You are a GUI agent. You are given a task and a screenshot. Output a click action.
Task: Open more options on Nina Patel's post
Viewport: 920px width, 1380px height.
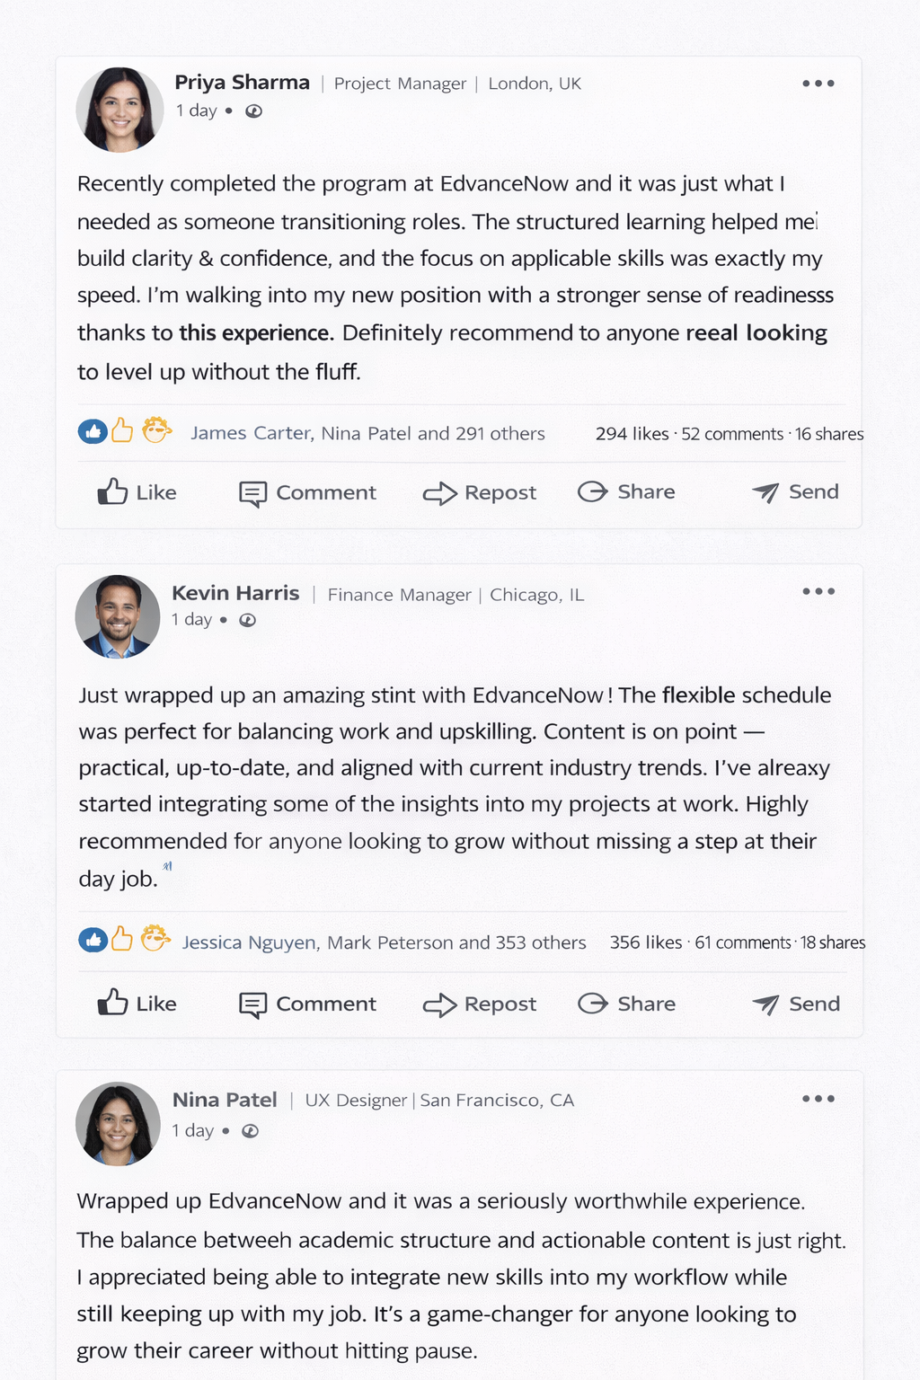[818, 1099]
